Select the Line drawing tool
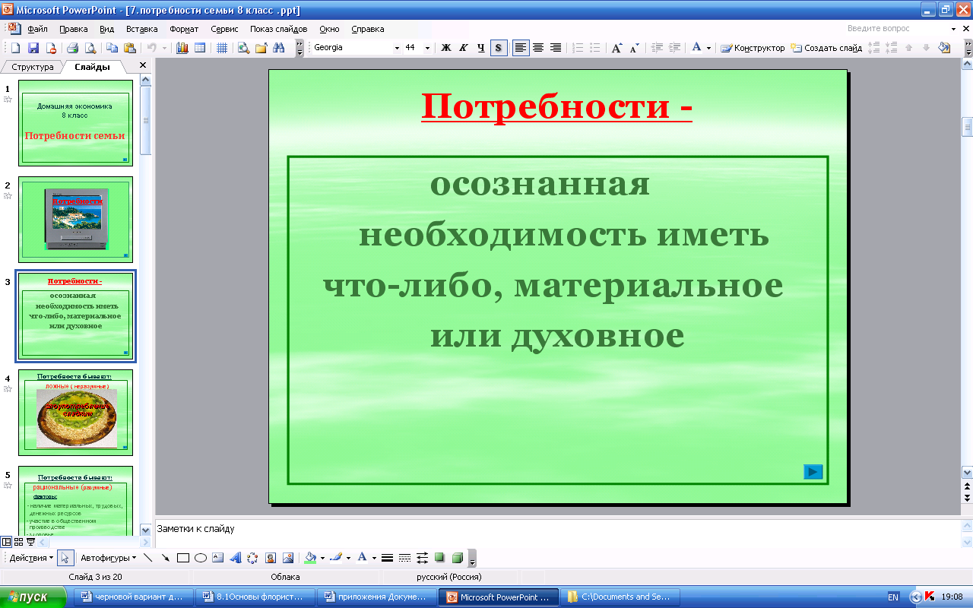 tap(147, 558)
